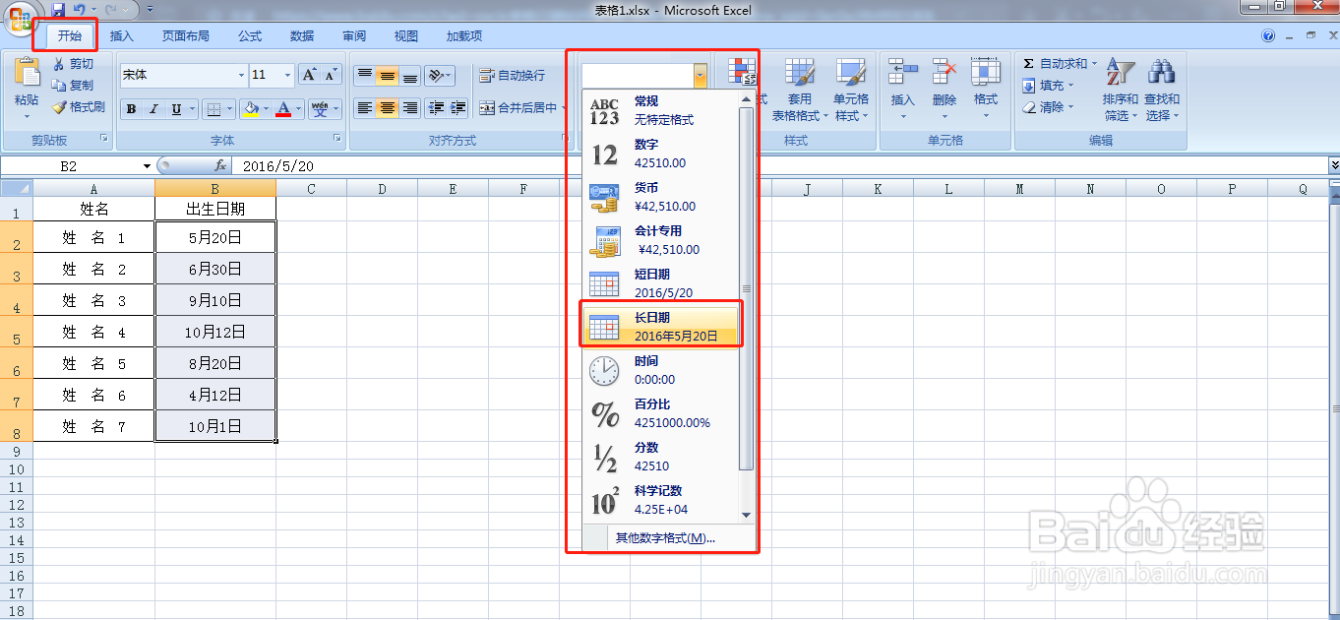Undo the last action from the quick access toolbar

click(80, 10)
